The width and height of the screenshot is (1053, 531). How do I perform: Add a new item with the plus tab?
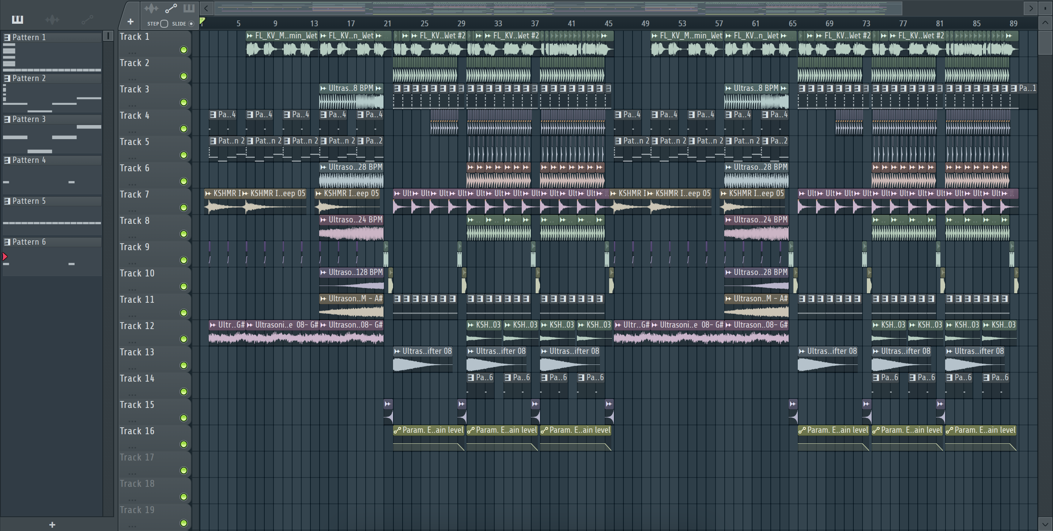(x=131, y=22)
